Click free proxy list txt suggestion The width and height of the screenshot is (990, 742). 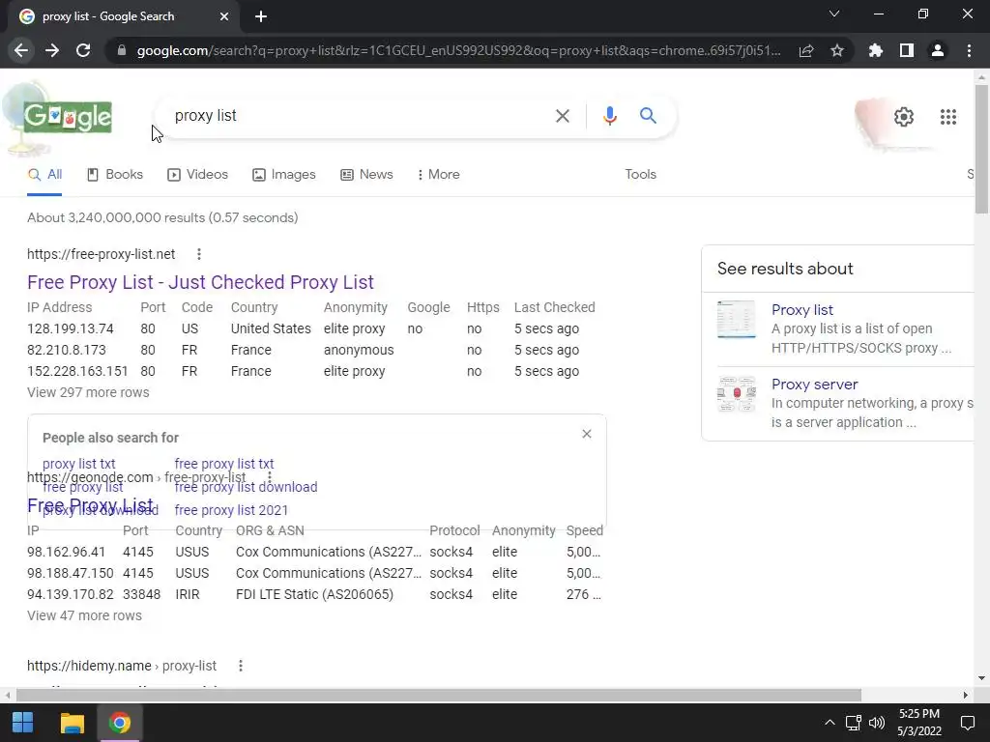click(x=224, y=464)
